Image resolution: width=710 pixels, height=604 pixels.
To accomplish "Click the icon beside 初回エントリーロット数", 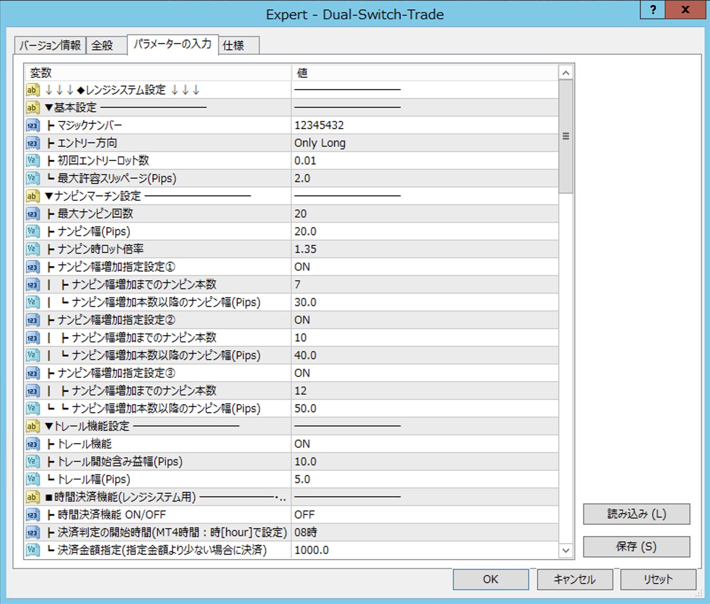I will click(32, 161).
